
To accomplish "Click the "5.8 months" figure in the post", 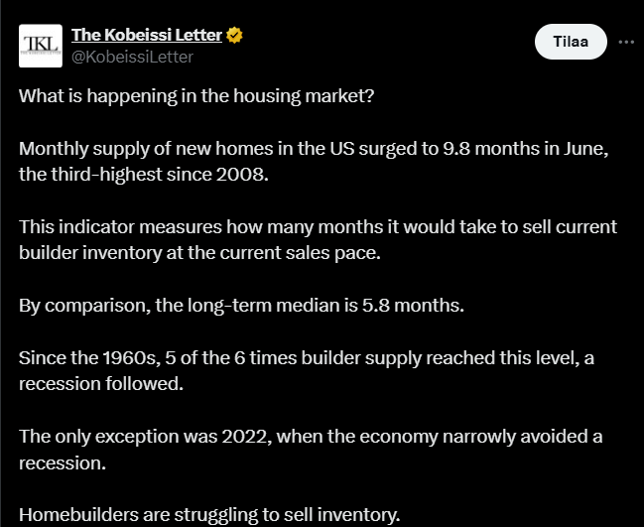I will click(x=413, y=306).
